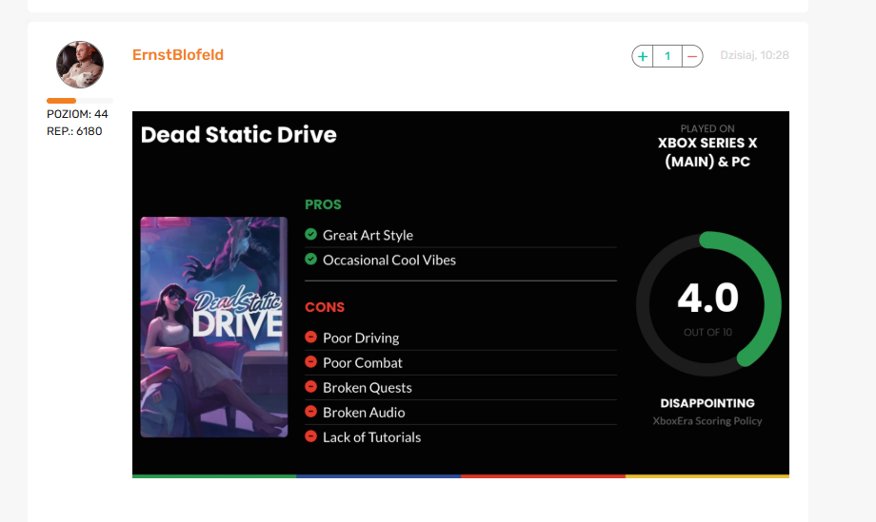Click the REP.: 6180 reputation text
The height and width of the screenshot is (522, 876).
74,131
